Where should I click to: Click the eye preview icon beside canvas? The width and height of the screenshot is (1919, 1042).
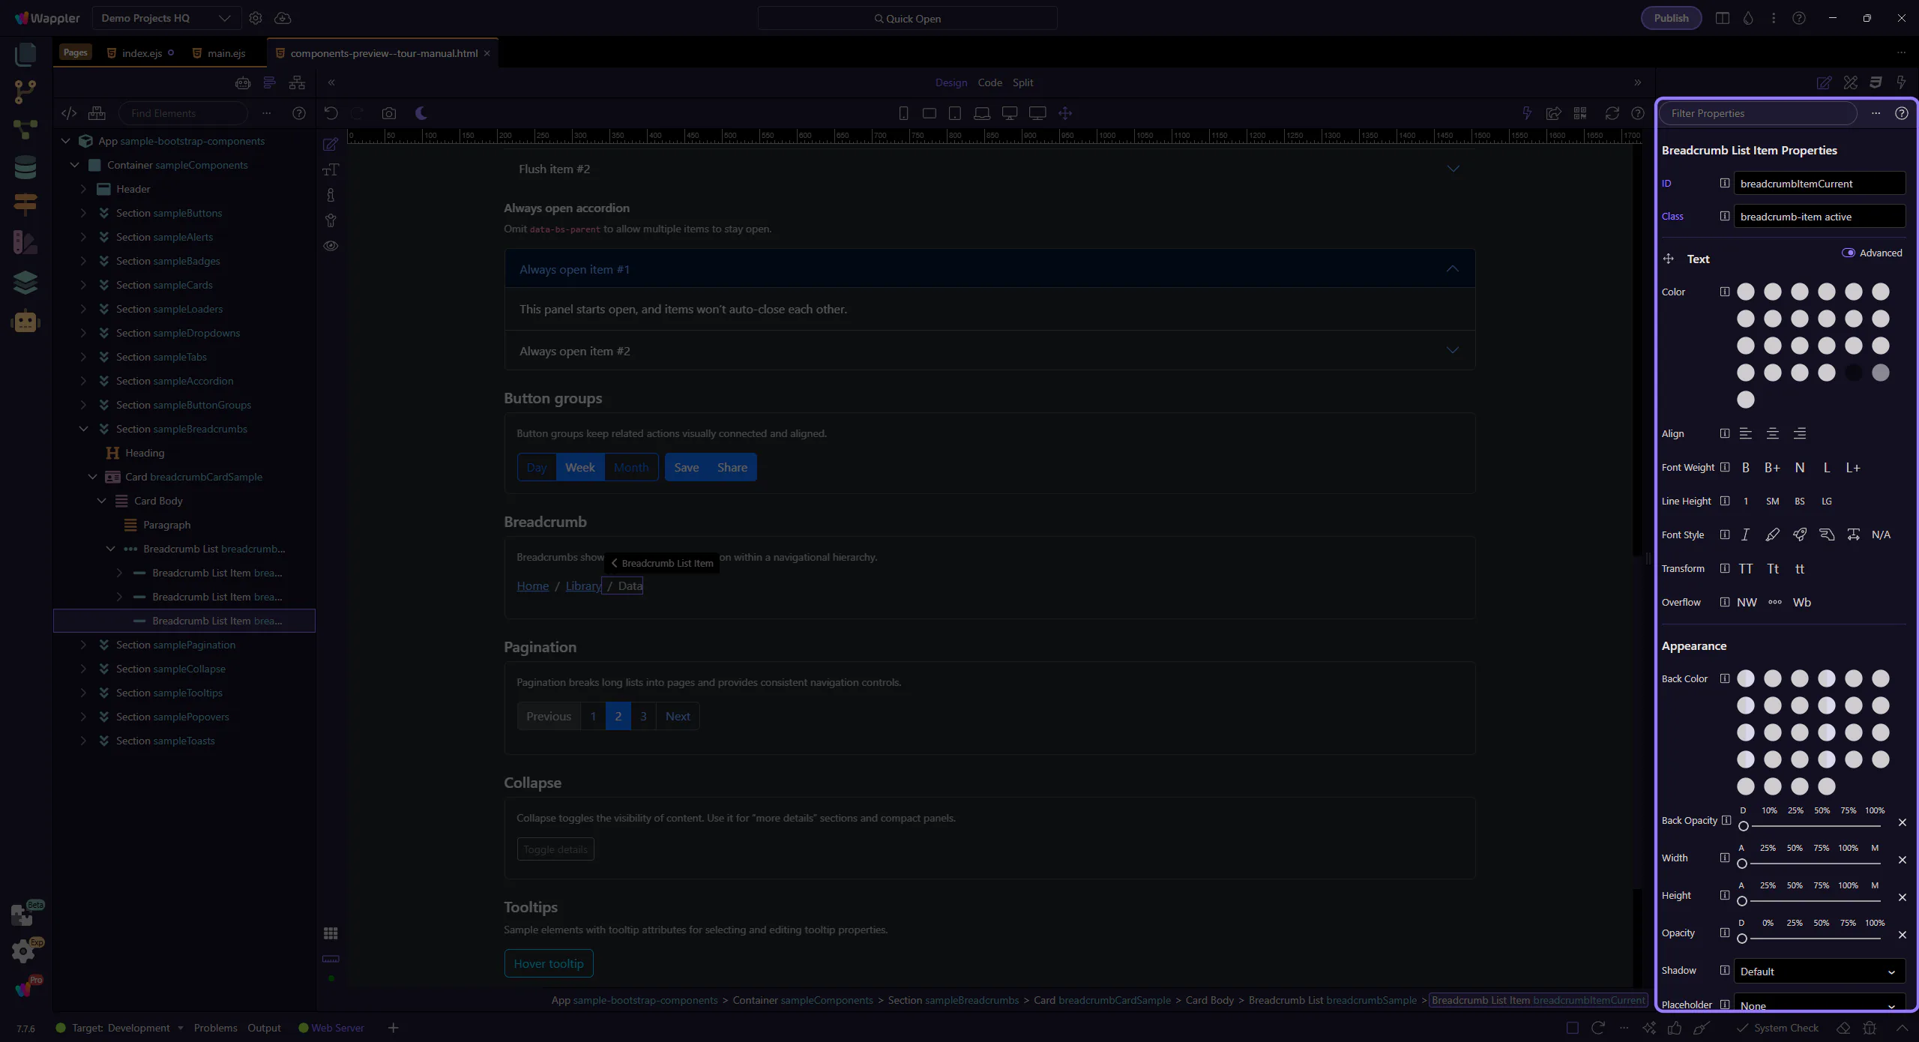point(331,246)
